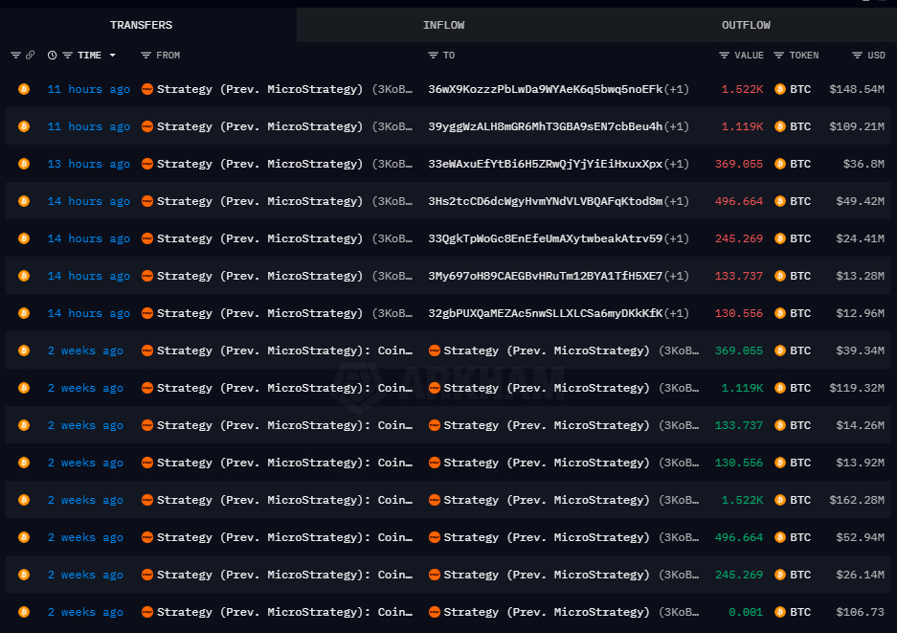Open address 36wX9KozzzPbLwDa9WYAeK6q5bwq5noEFk

[x=545, y=89]
